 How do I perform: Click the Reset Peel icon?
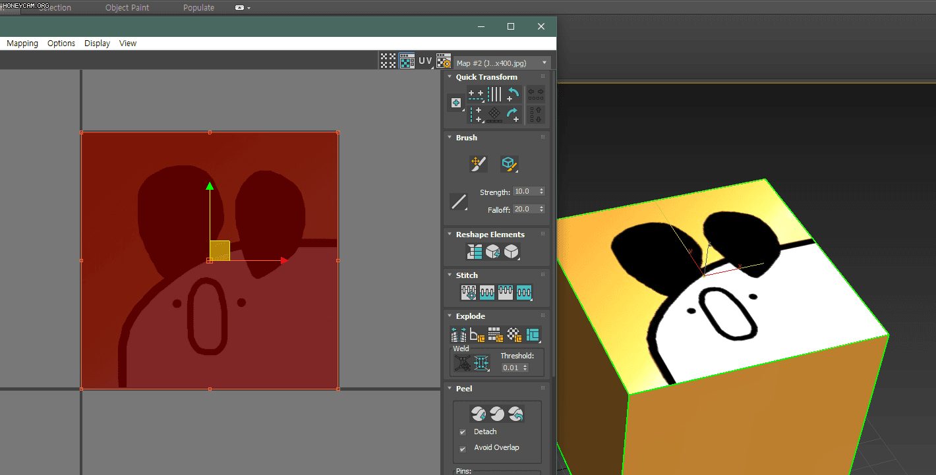pos(516,414)
